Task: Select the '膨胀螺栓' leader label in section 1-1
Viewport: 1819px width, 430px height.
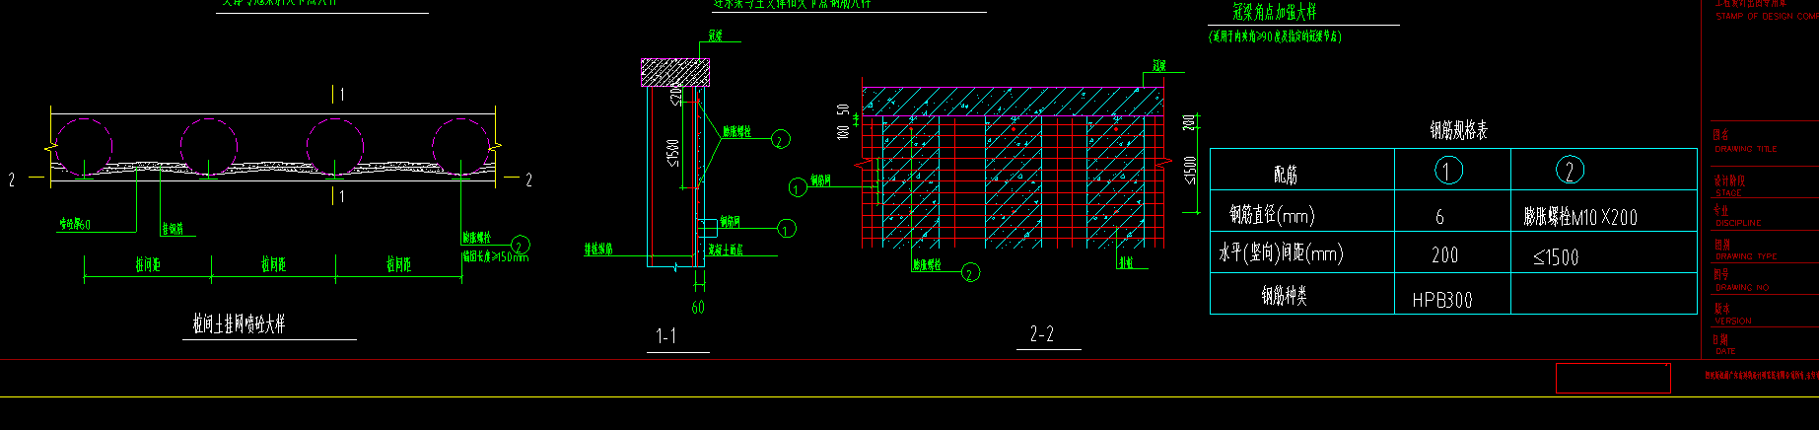Action: (736, 131)
